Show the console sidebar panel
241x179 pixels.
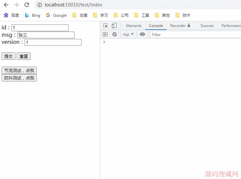pyautogui.click(x=105, y=34)
